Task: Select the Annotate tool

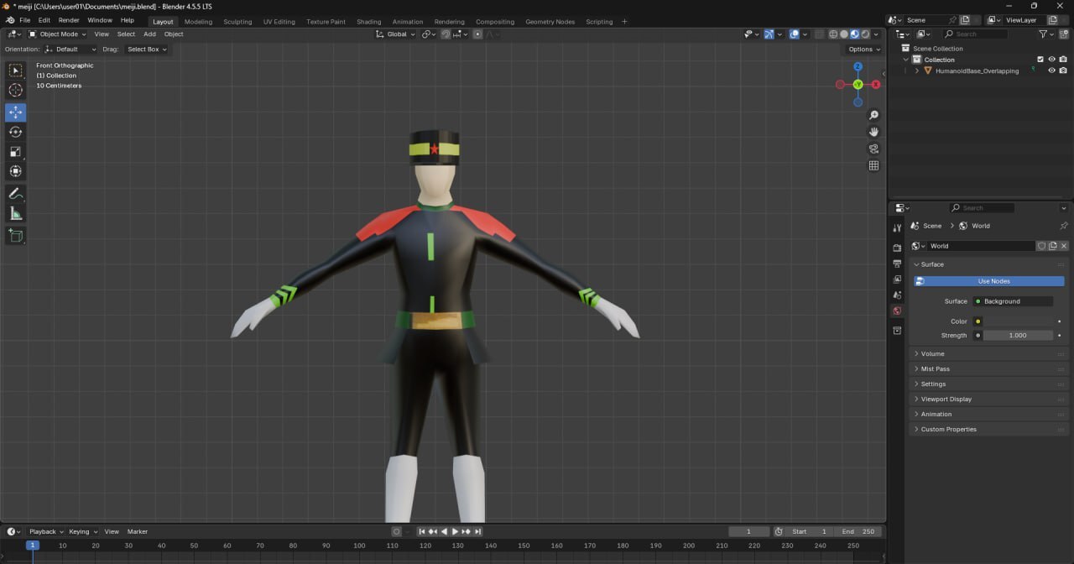Action: coord(16,194)
